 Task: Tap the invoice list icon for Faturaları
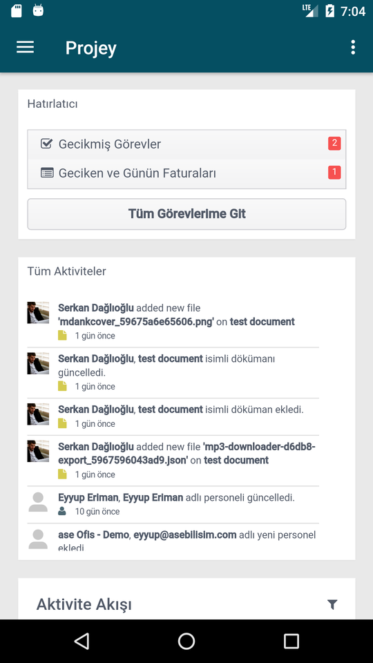tap(47, 173)
